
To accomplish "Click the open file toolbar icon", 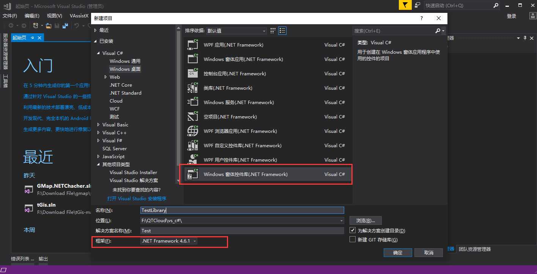I will 49,25.
